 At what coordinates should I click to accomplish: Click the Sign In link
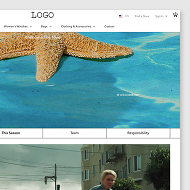(159, 16)
